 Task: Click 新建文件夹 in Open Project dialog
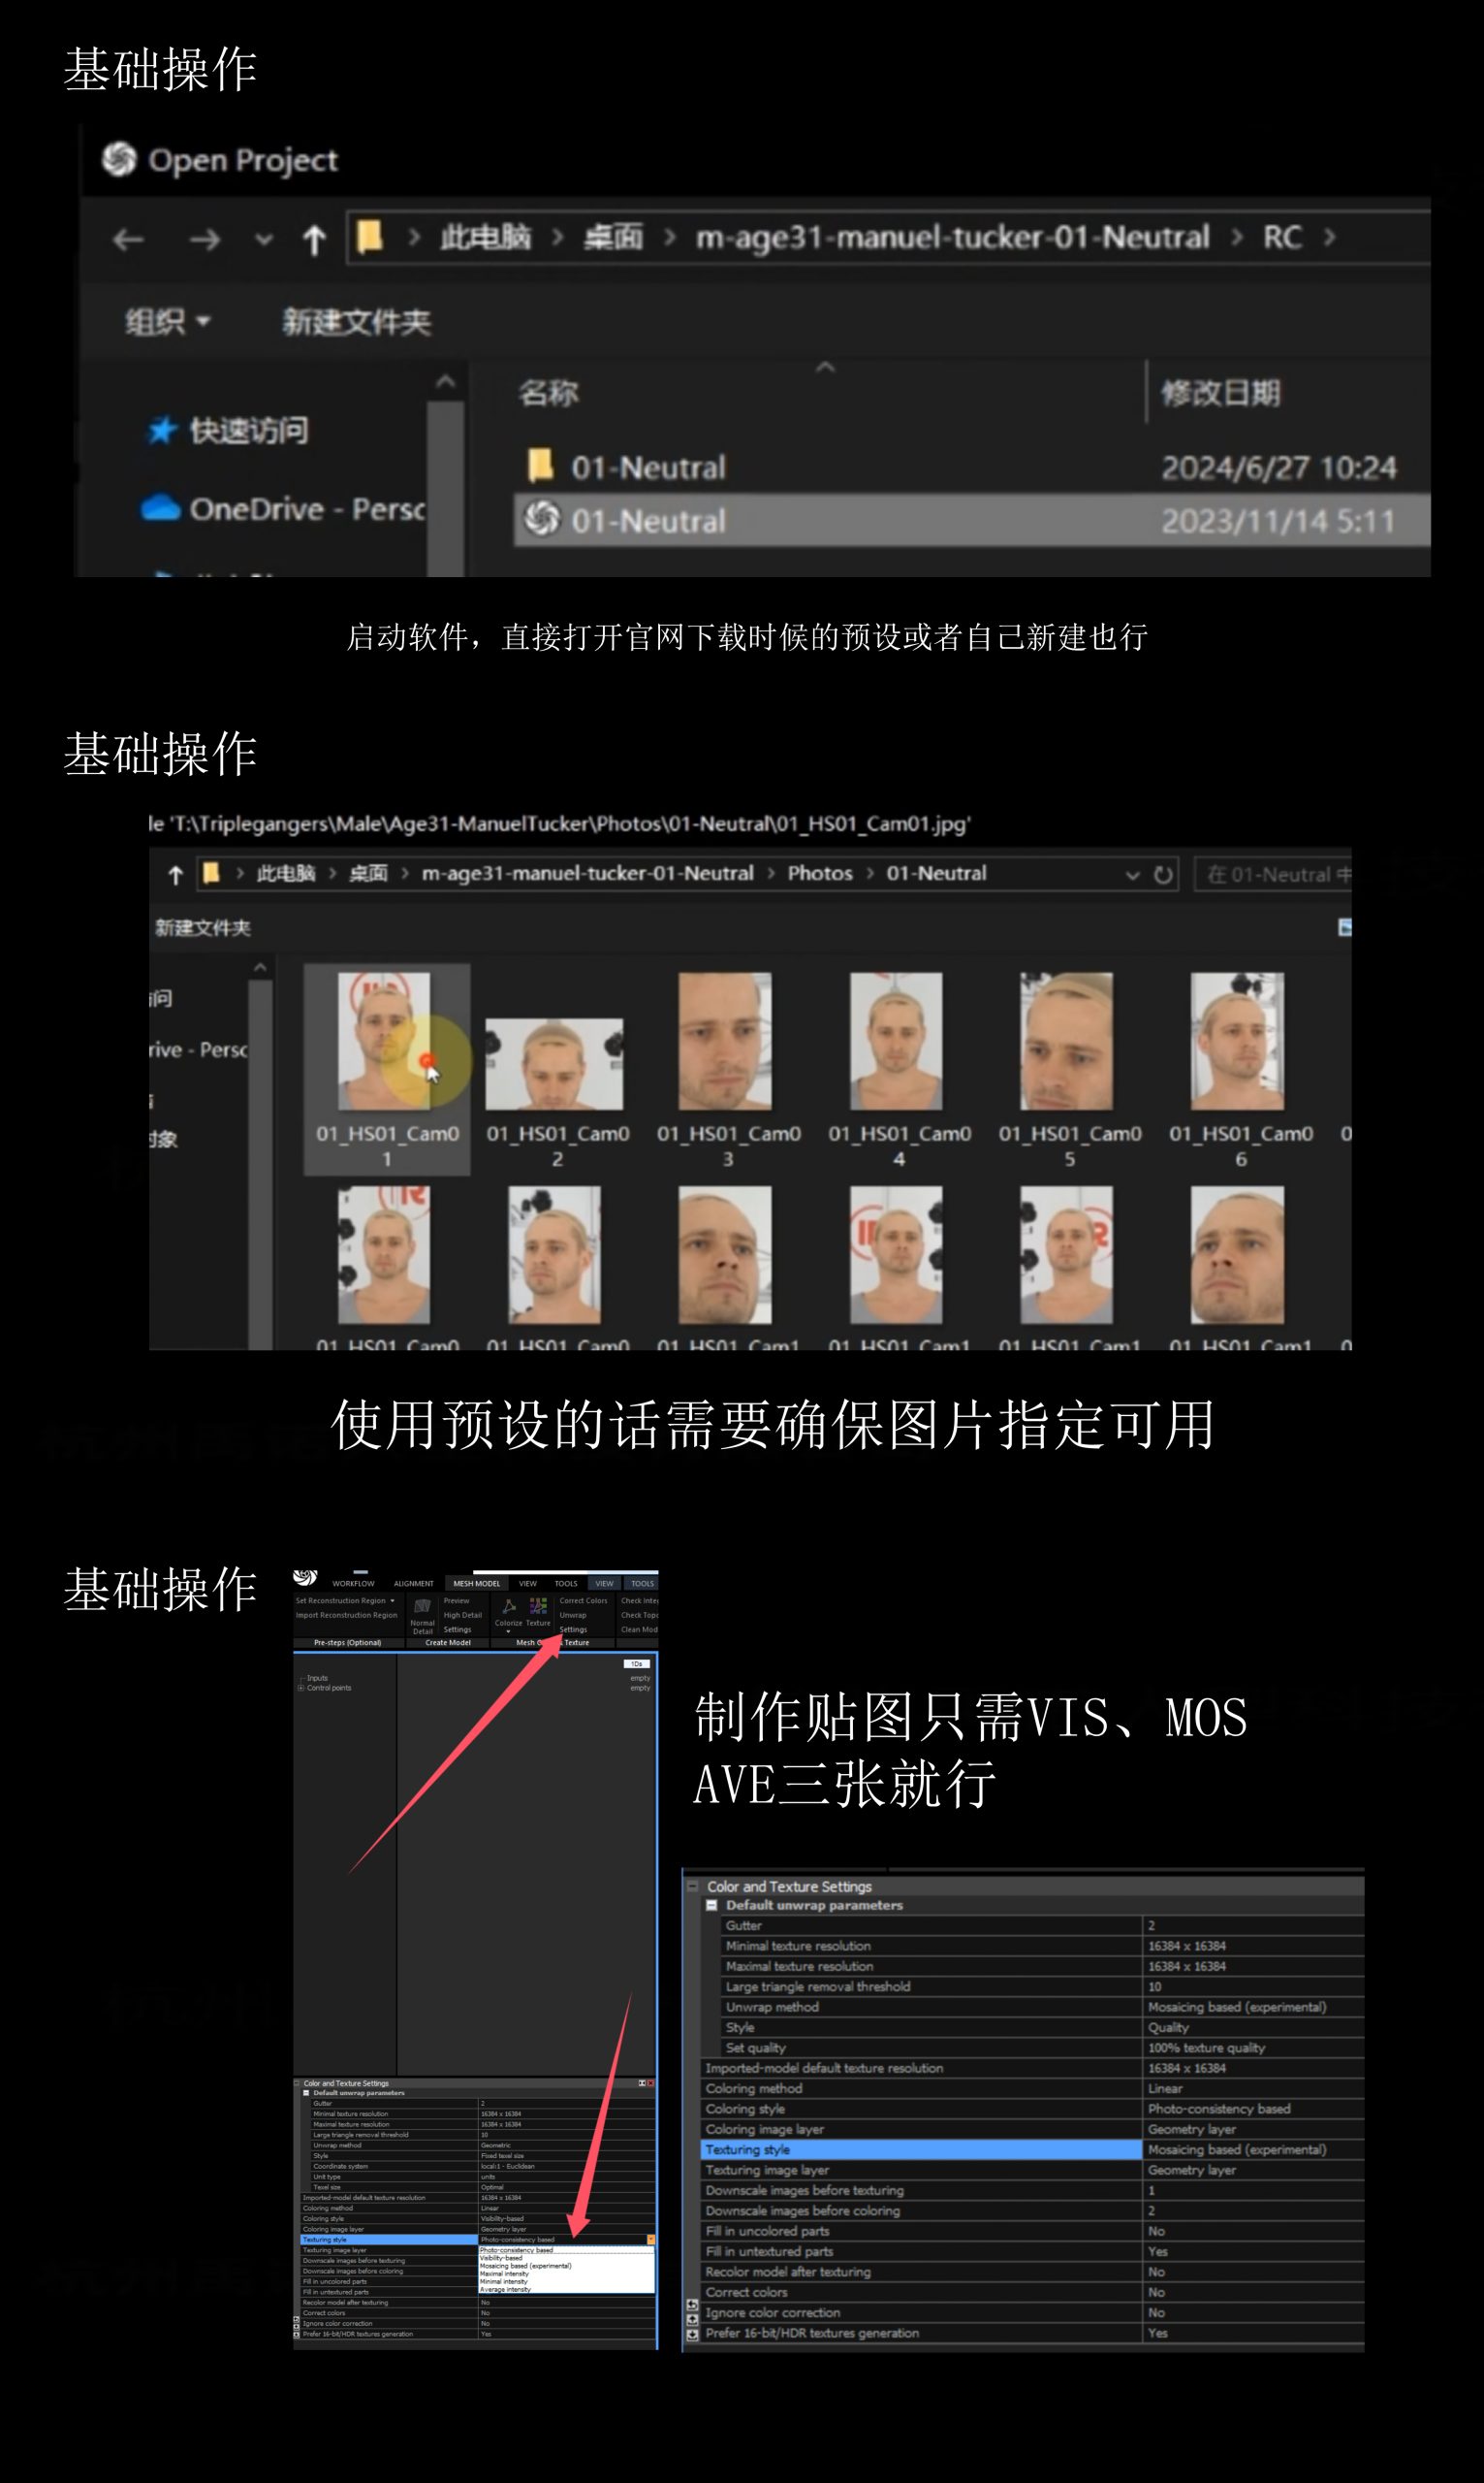pyautogui.click(x=356, y=322)
